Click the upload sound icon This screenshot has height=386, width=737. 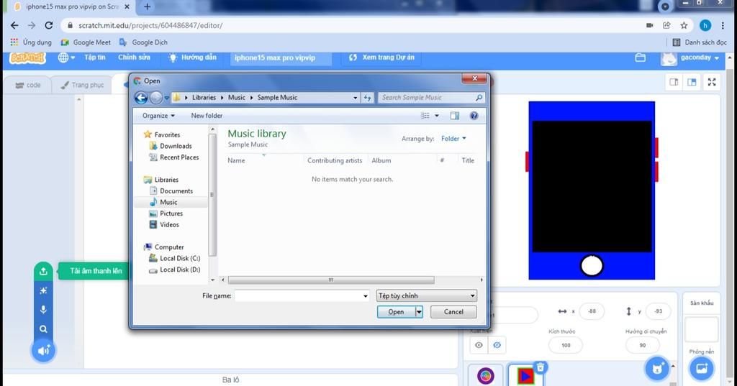[43, 271]
